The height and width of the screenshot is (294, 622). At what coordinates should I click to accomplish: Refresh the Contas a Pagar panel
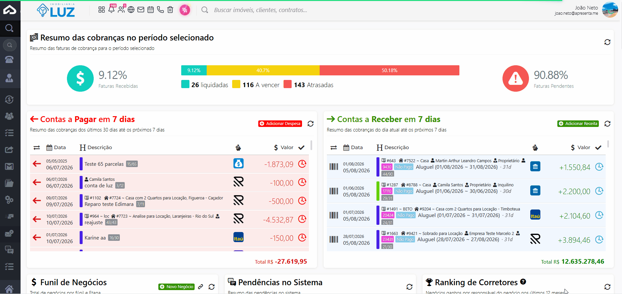(x=311, y=124)
